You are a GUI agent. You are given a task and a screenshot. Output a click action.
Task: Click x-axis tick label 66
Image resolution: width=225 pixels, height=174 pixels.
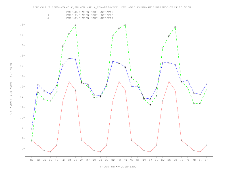(x=169, y=160)
